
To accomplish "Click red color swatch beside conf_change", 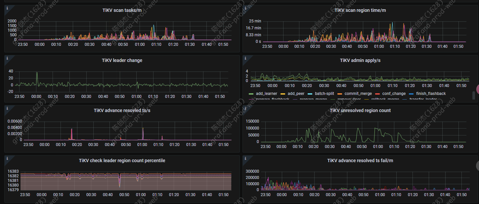I will (377, 94).
